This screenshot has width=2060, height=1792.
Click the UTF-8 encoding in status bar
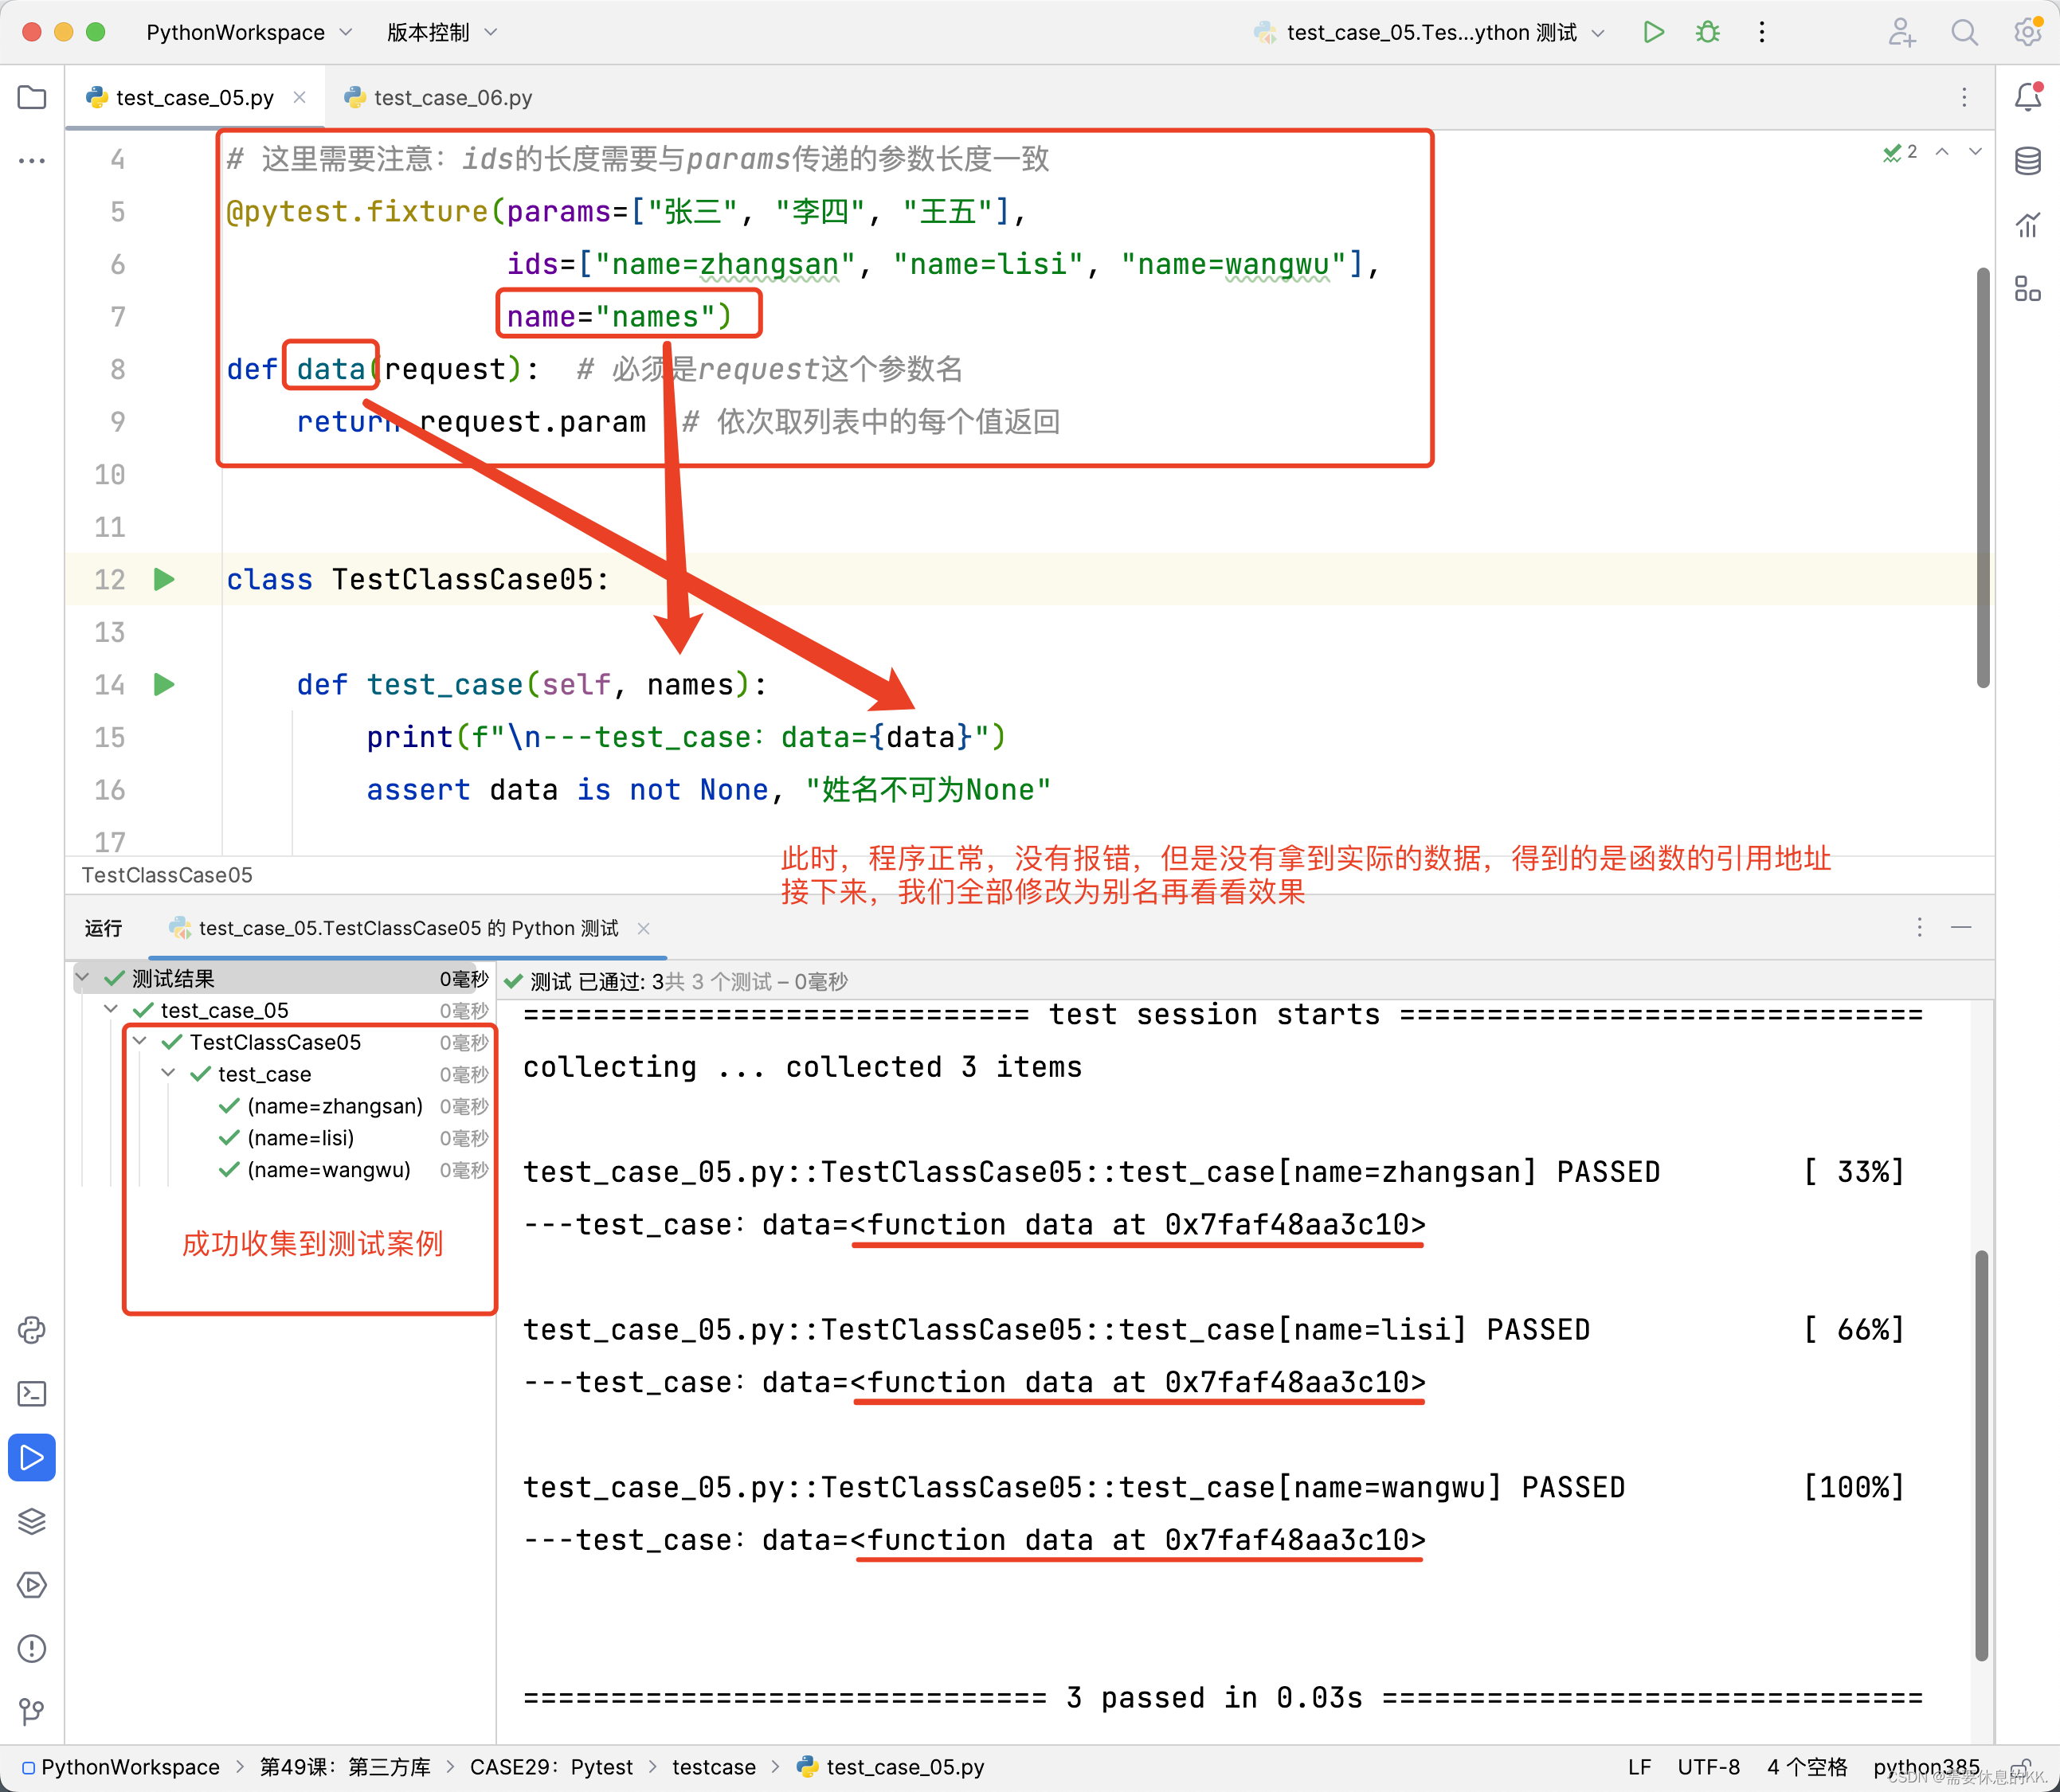pyautogui.click(x=1708, y=1767)
